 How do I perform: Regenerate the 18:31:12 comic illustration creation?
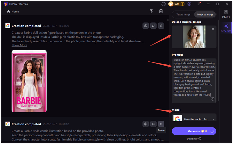coord(153,124)
